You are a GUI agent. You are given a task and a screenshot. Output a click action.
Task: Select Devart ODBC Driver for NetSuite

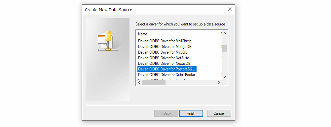(x=164, y=58)
